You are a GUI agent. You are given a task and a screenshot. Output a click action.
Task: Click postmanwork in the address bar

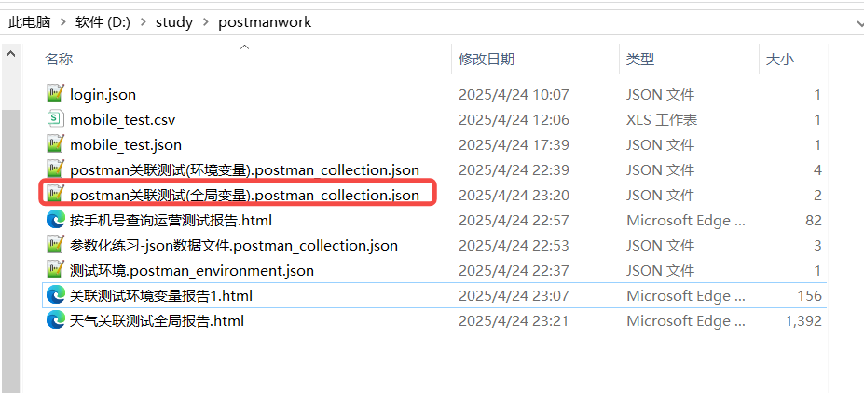point(265,22)
